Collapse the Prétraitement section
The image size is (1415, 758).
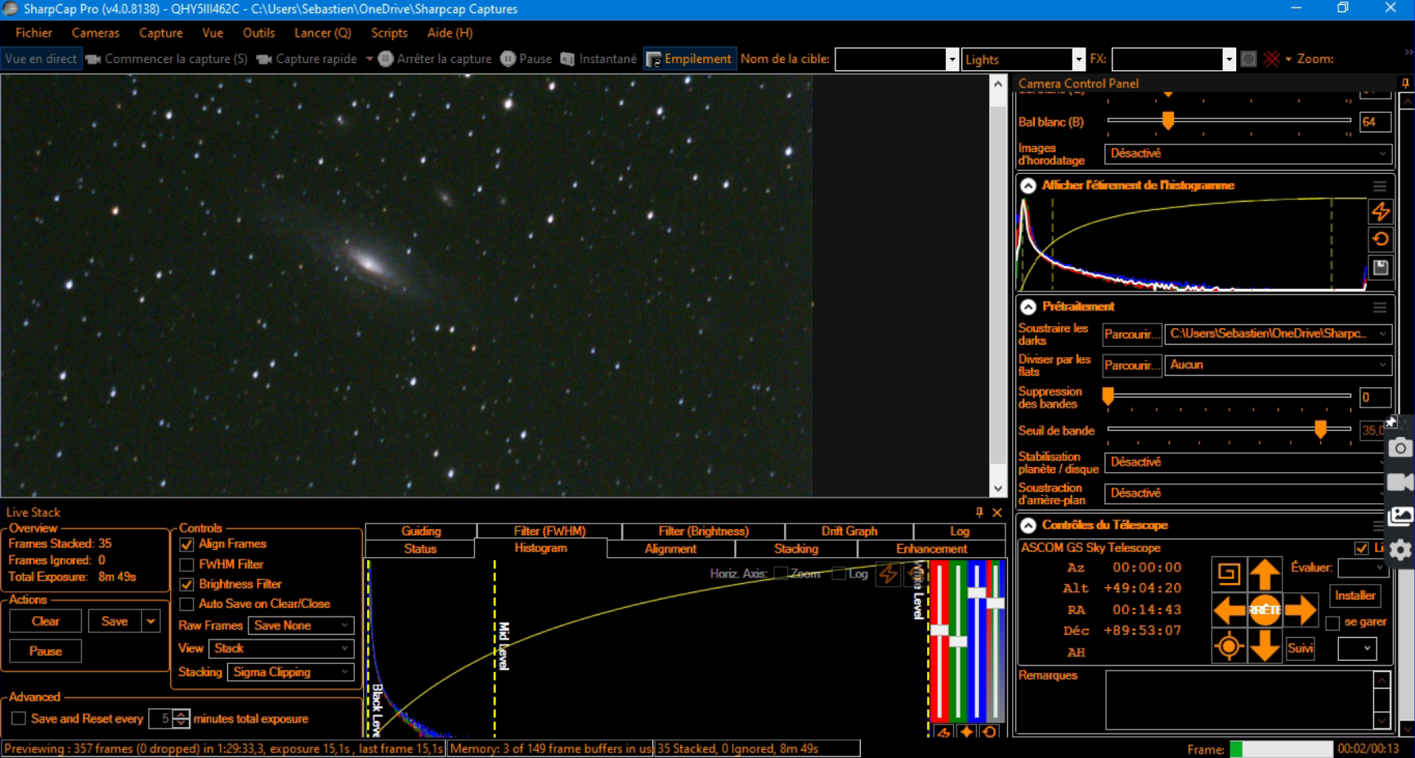[1028, 307]
